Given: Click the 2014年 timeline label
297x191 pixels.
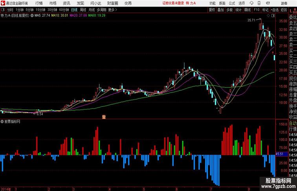Looking at the screenshot, I should [6, 189].
